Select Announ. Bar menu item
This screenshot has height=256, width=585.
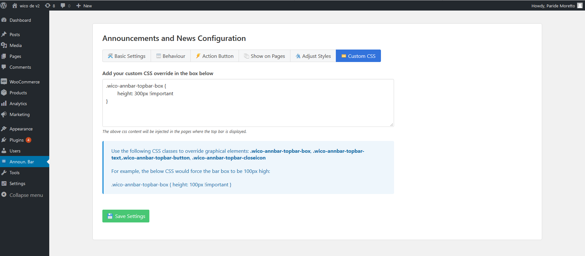click(25, 161)
